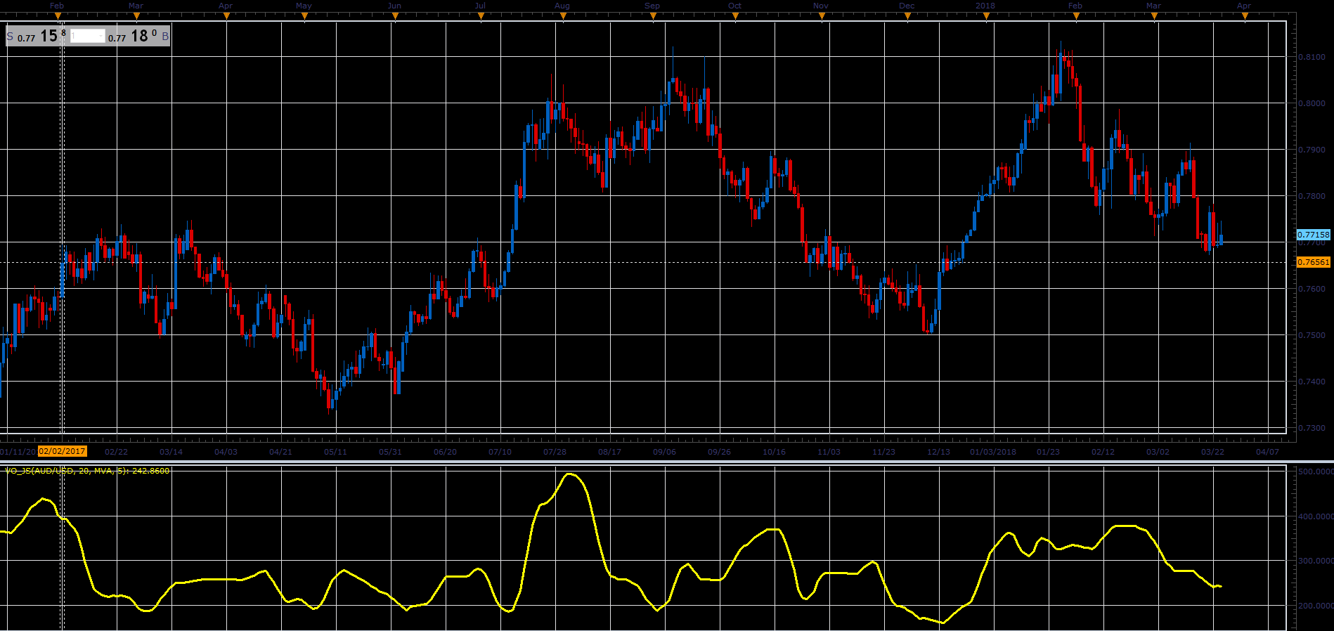Click the 06/20 date axis label

pos(446,452)
